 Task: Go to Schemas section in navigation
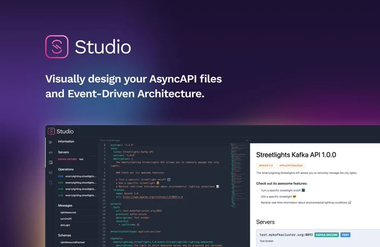coord(64,235)
